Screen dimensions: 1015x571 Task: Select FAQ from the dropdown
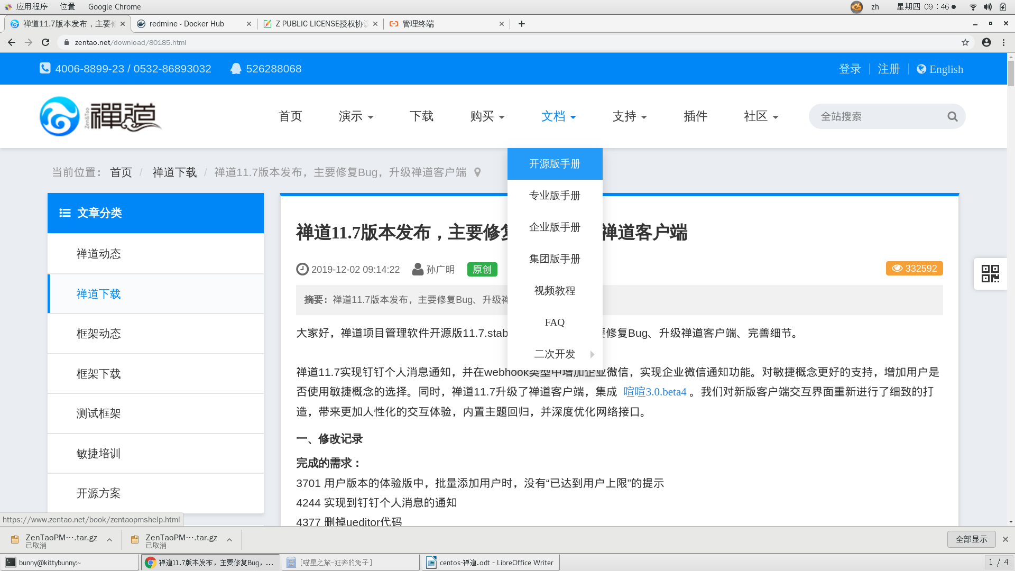coord(555,323)
